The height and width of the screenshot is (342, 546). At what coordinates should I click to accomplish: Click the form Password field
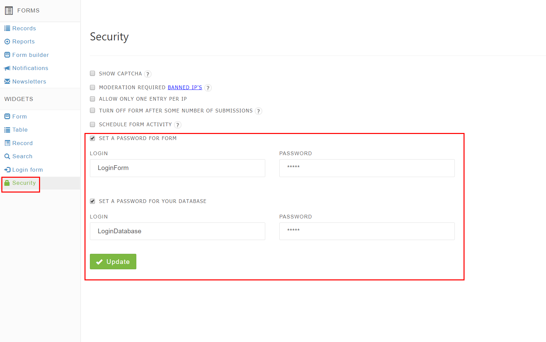pos(367,168)
